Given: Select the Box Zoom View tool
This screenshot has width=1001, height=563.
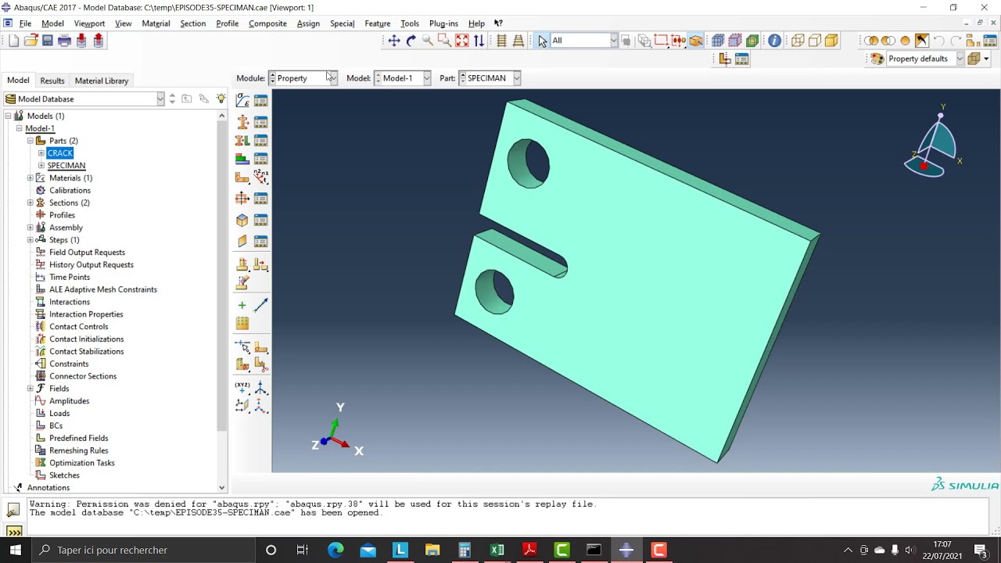Looking at the screenshot, I should (x=444, y=41).
